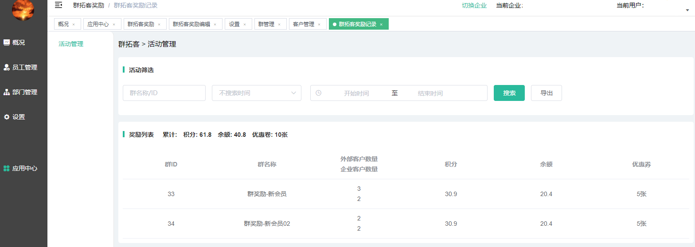This screenshot has height=247, width=695.
Task: Close the 概况 tab
Action: [74, 24]
